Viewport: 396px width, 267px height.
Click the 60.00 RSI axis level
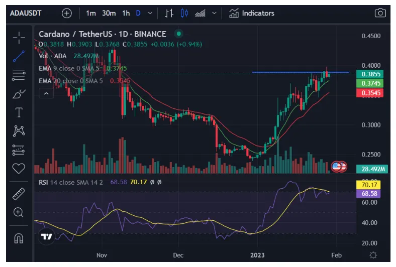pos(369,202)
